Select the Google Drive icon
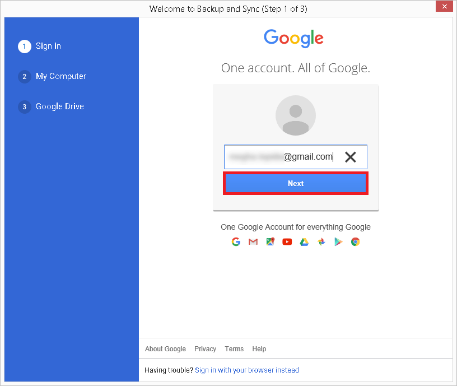Image resolution: width=457 pixels, height=386 pixels. 304,241
